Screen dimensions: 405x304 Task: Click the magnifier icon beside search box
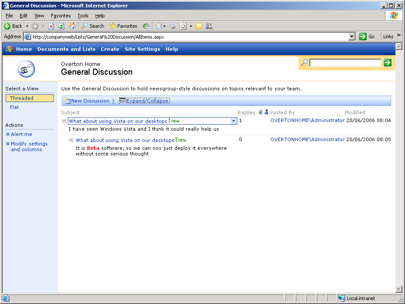(x=304, y=63)
